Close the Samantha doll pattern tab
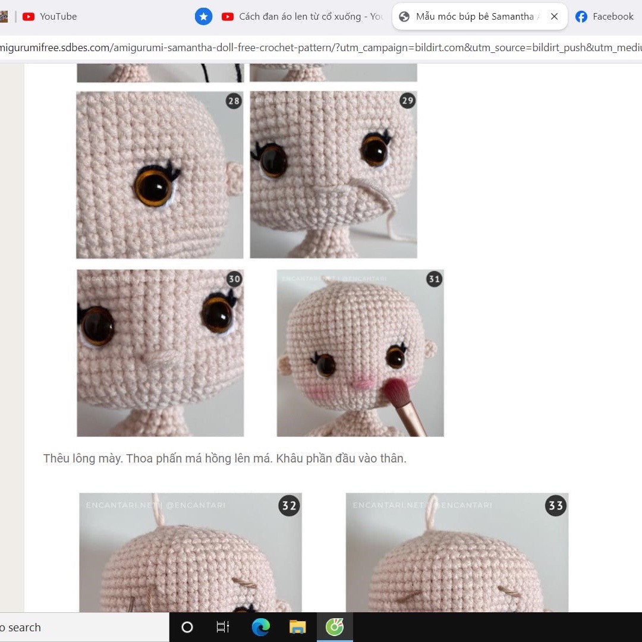642x642 pixels. (x=554, y=16)
